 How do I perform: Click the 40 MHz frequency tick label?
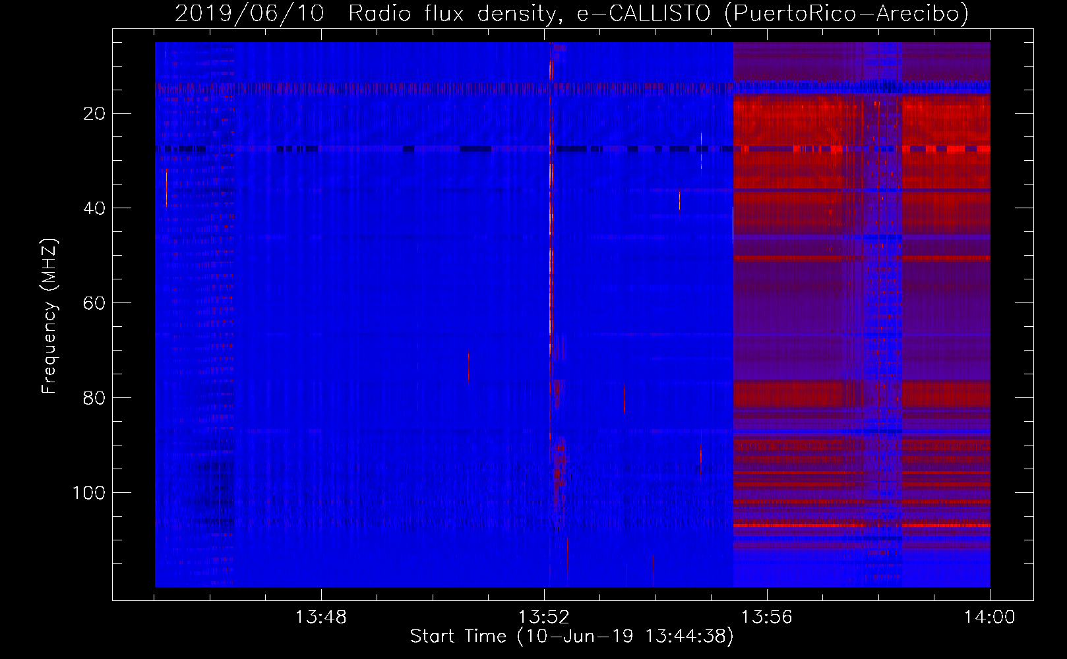click(x=94, y=208)
